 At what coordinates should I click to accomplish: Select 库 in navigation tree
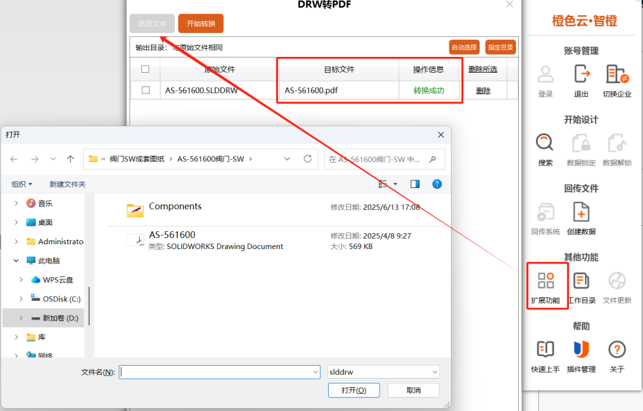41,337
